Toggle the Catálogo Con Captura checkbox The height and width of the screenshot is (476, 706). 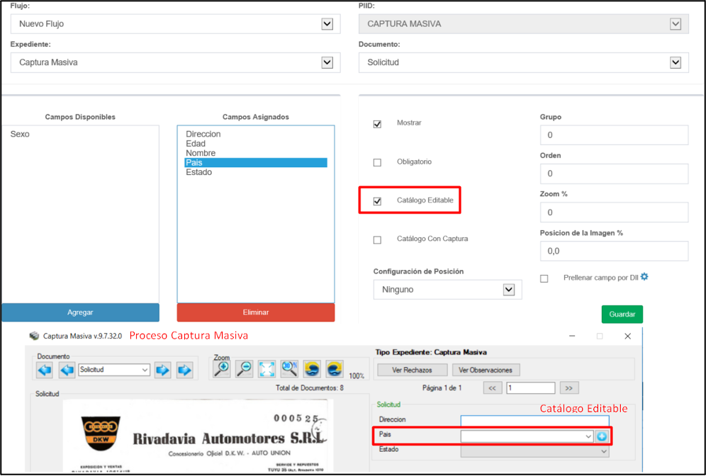click(x=377, y=240)
